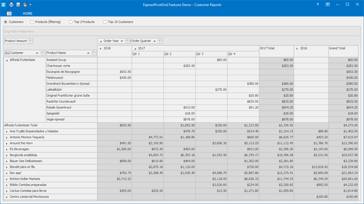364x204 pixels.
Task: Expand the Centro comercial Moctezuma row
Action: [7, 197]
